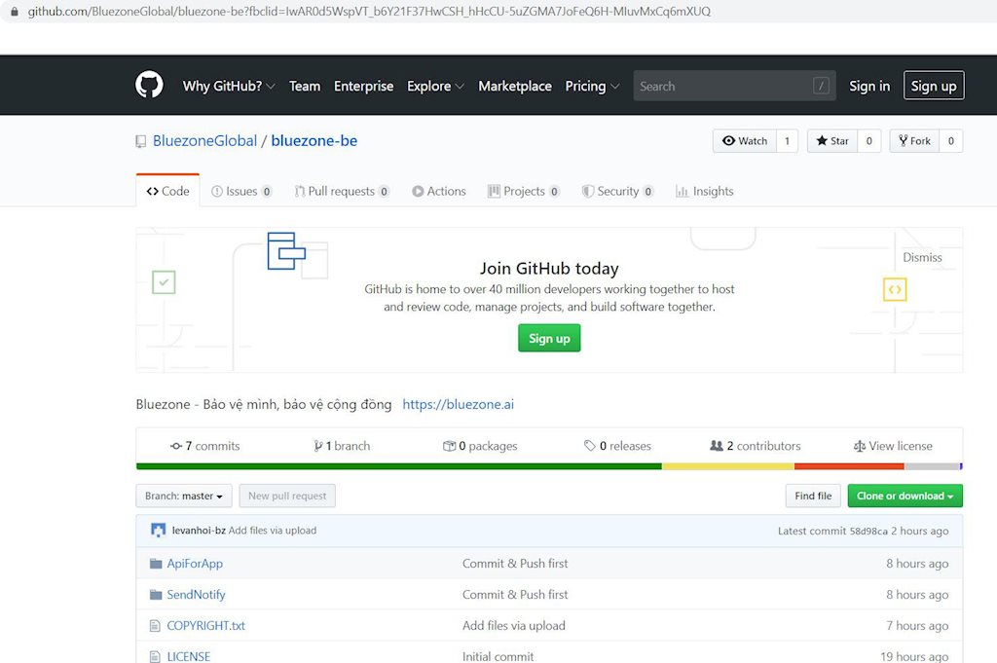Click the green segment of language bar
Viewport: 997px width, 663px height.
tap(399, 466)
